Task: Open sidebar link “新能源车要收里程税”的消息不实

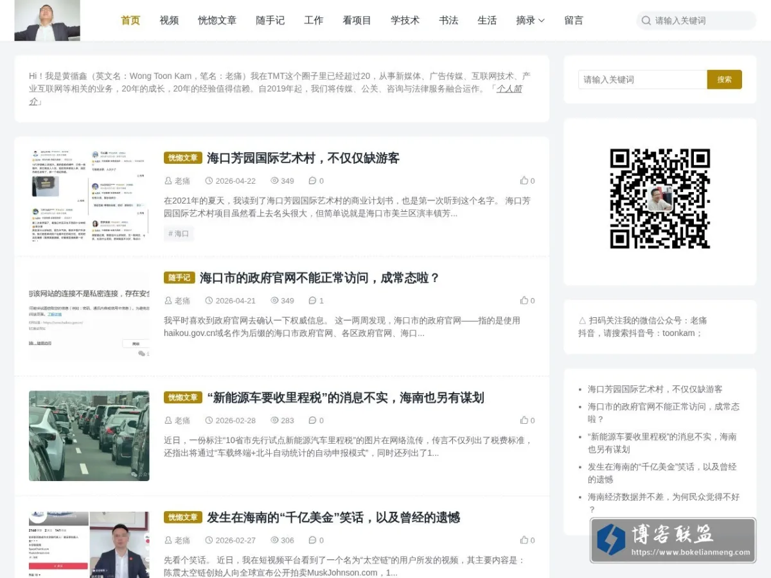Action: tap(662, 443)
